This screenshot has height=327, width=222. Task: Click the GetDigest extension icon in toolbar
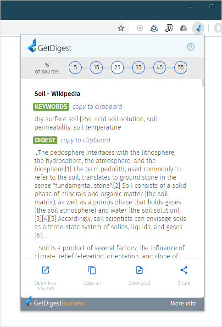[x=199, y=28]
